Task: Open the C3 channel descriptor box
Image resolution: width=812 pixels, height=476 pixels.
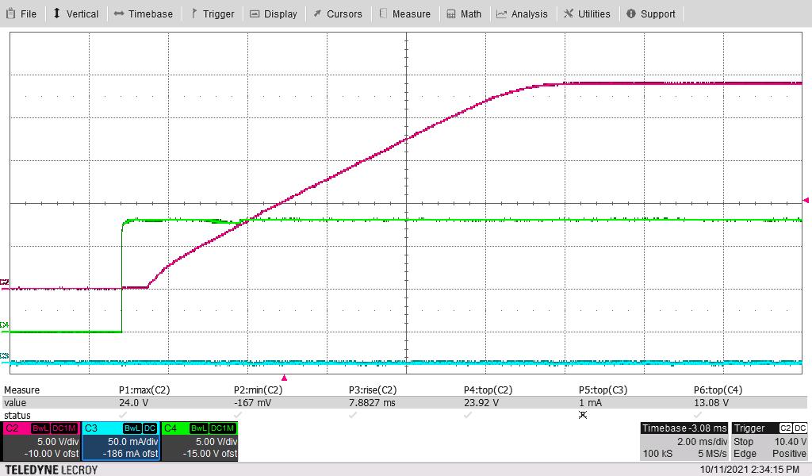Action: tap(121, 441)
